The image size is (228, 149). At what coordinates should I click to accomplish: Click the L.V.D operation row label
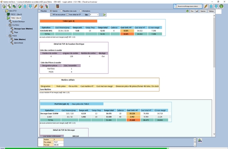[49, 117]
